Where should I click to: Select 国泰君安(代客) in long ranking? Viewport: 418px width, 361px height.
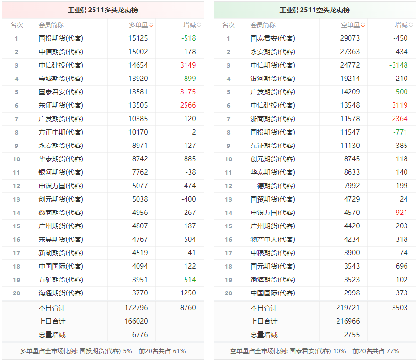pos(61,92)
